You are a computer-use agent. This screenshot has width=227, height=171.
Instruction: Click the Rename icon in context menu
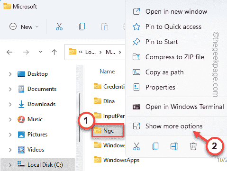[174, 146]
